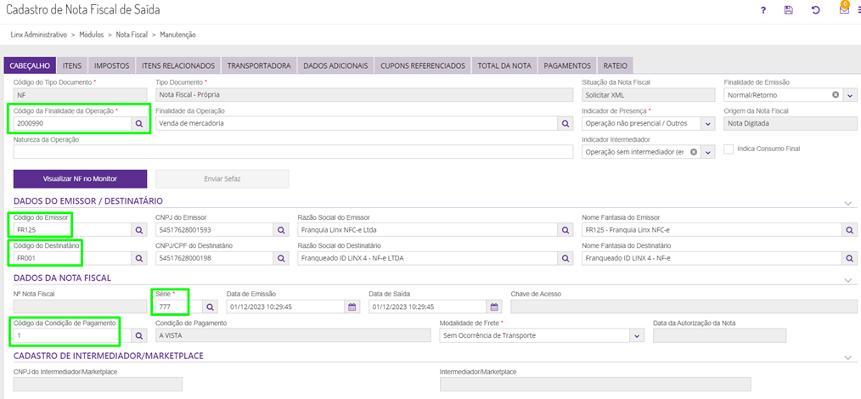Open the Modalidade de Frete dropdown
The width and height of the screenshot is (861, 399).
pos(637,336)
